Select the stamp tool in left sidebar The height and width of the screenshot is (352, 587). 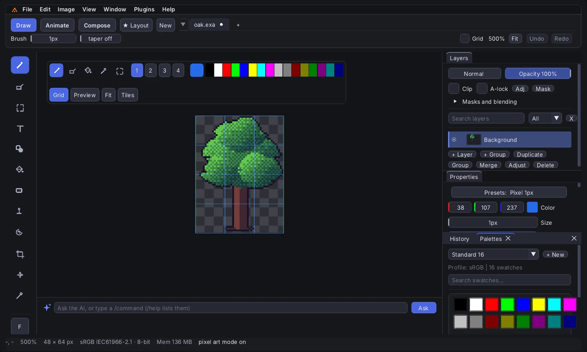pos(20,211)
